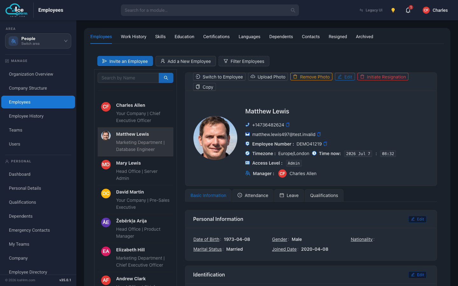Click the phone icon beside +14736482624
Screen dimensions: 458x286
247,125
